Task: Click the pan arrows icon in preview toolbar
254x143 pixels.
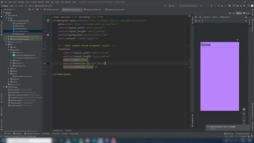Action: pos(199,21)
